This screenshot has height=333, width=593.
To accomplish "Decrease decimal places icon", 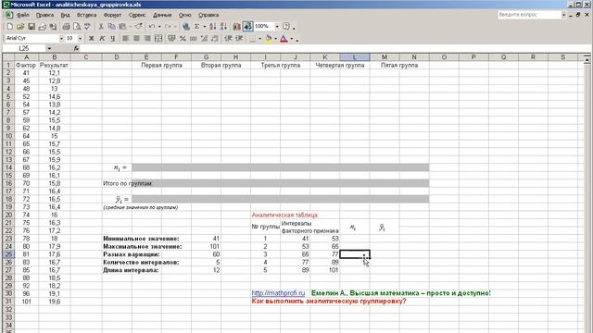I will (x=215, y=39).
